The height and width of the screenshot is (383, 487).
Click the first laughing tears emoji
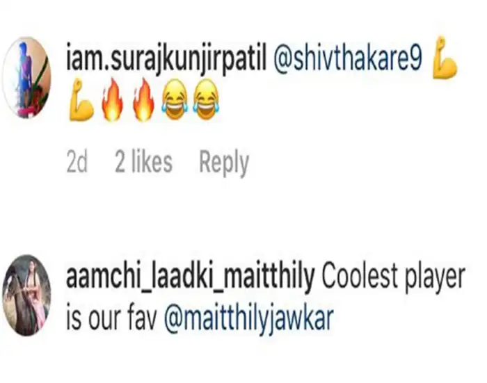[175, 103]
